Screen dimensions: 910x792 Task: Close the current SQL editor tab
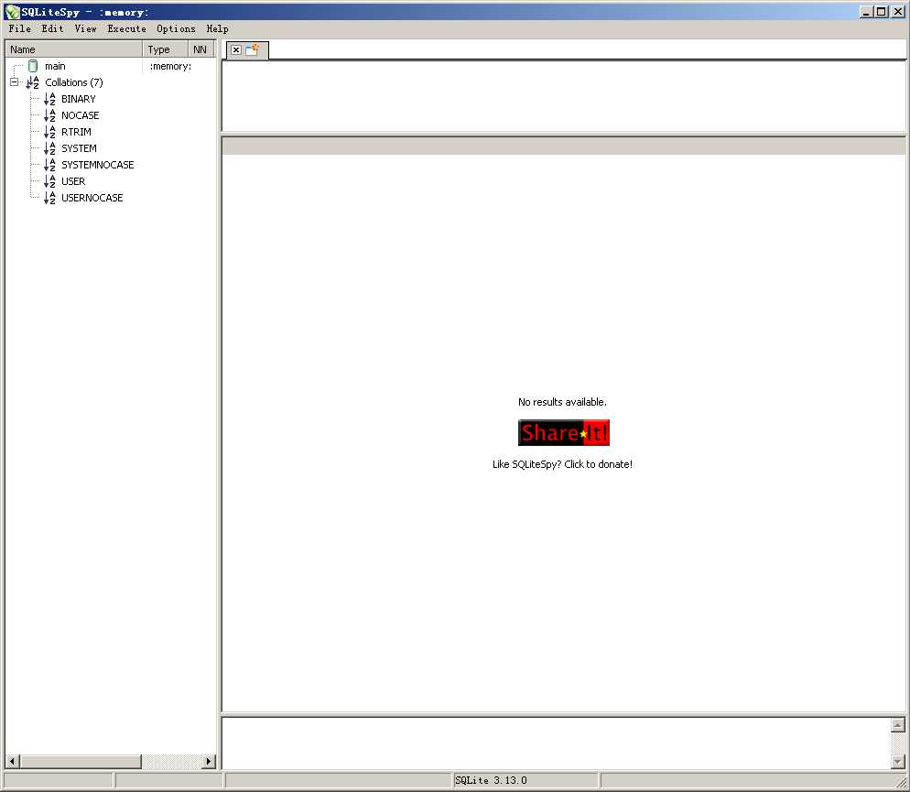[235, 49]
